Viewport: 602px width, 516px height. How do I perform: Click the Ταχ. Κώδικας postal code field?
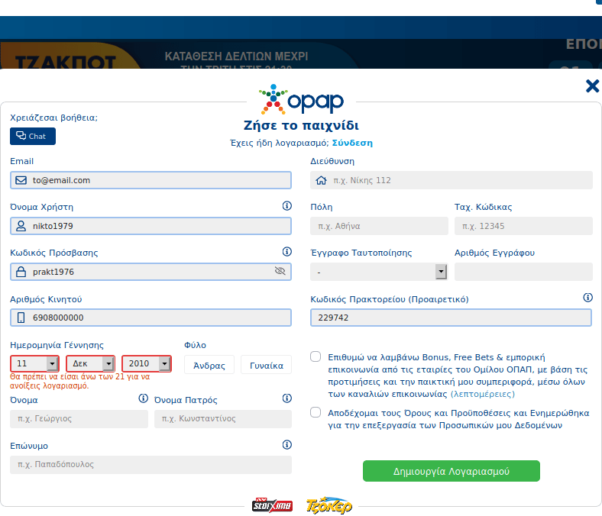(x=523, y=226)
